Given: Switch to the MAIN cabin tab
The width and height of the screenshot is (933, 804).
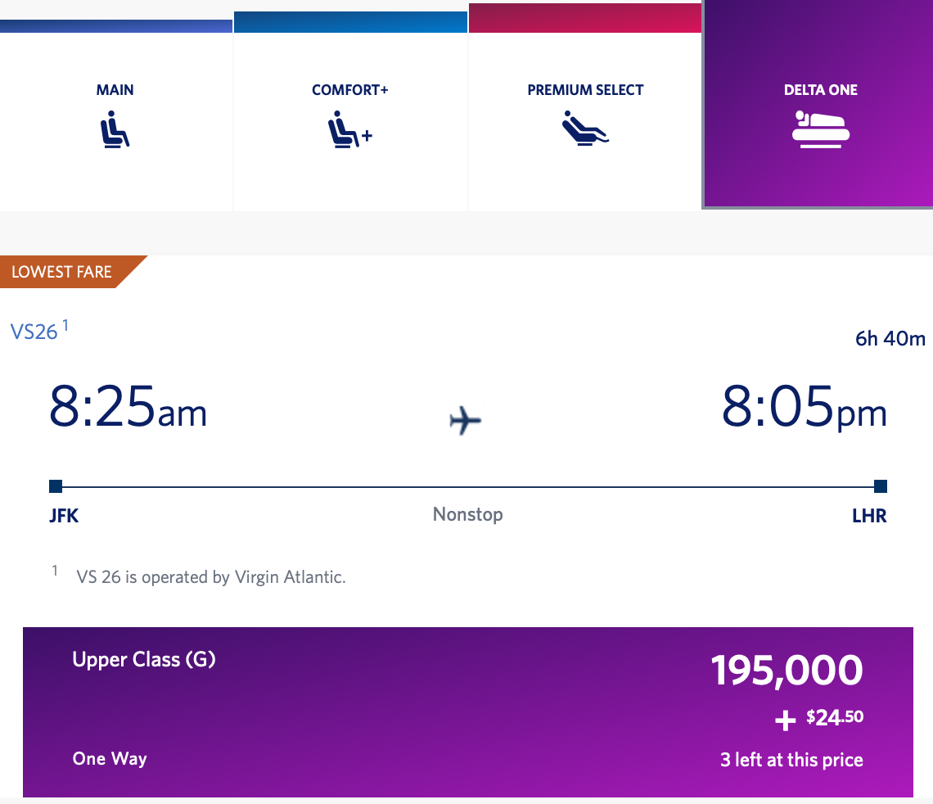Looking at the screenshot, I should (116, 106).
